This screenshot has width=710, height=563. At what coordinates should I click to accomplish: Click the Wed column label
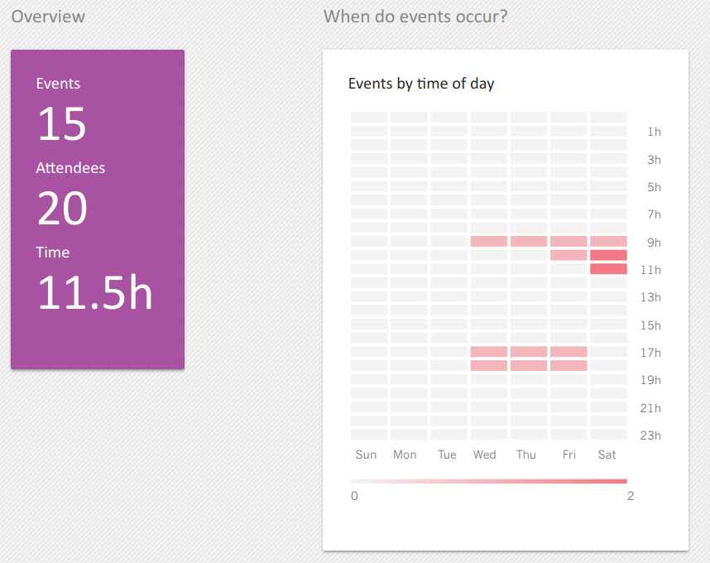coord(484,455)
